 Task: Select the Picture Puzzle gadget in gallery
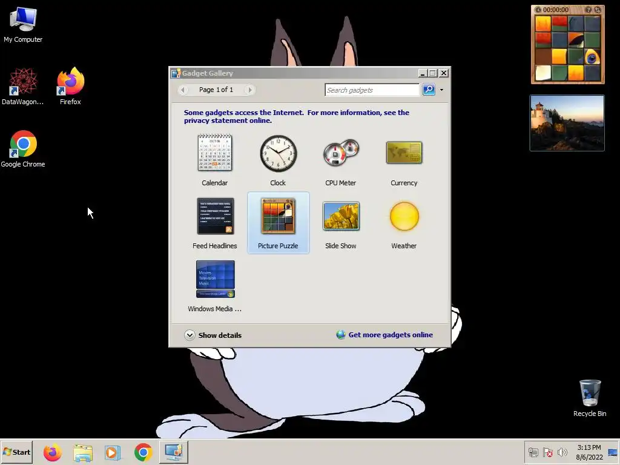[x=278, y=223]
